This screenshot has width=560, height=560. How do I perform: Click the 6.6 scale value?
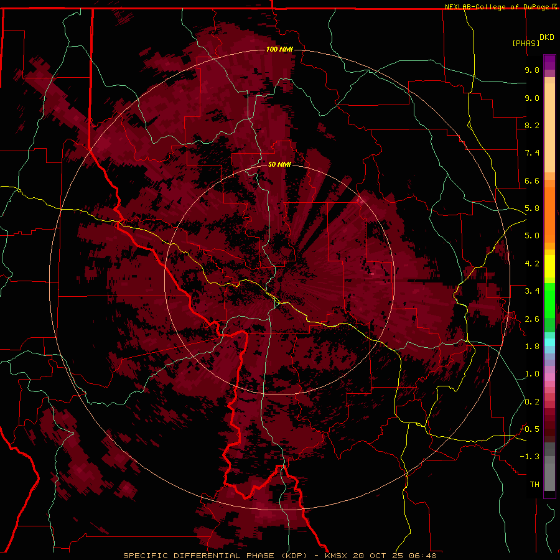532,180
